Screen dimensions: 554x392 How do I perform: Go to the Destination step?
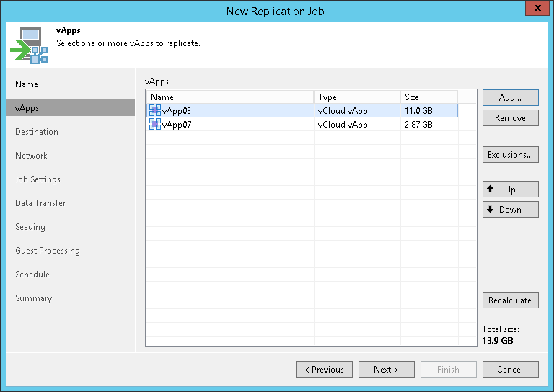point(37,132)
